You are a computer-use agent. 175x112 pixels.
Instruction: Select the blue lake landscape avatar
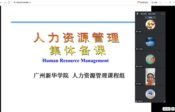(150, 42)
